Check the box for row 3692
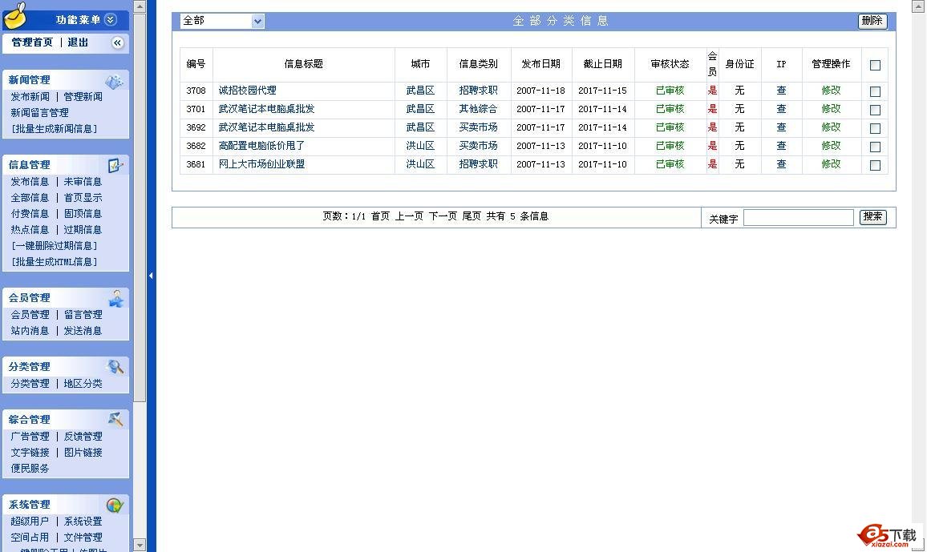The image size is (927, 552). tap(875, 128)
